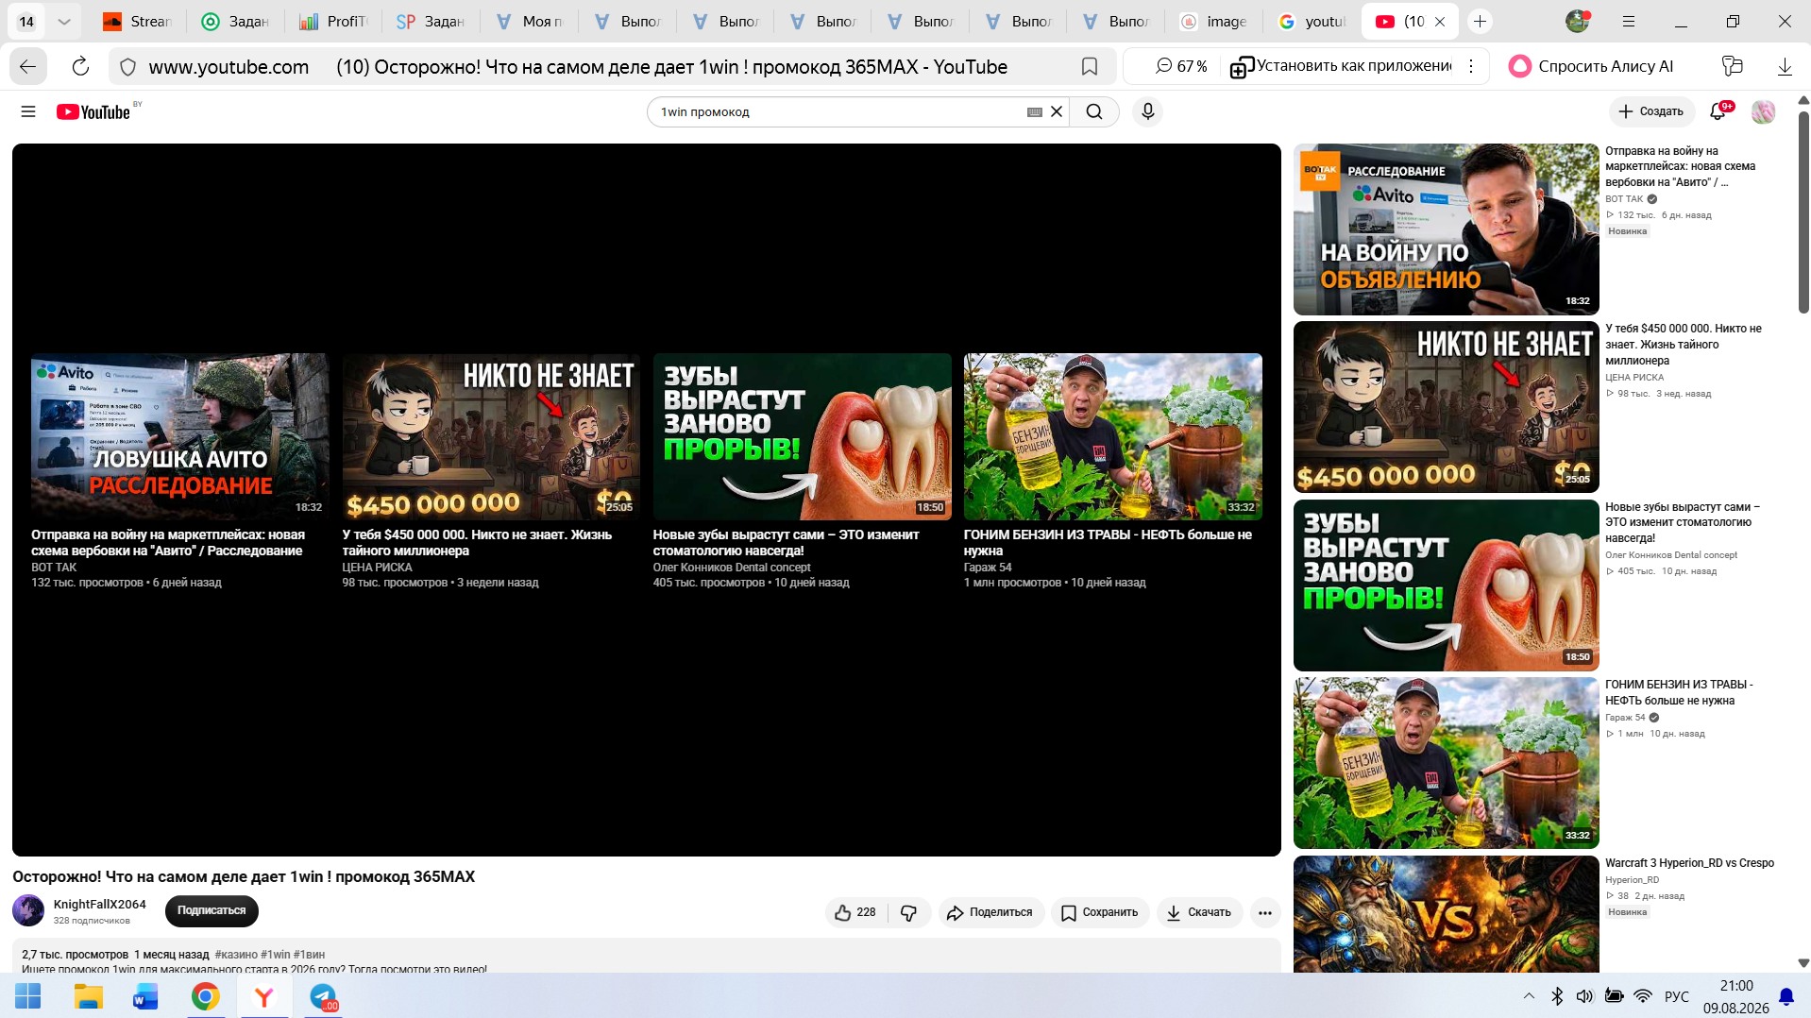Open the Yandex browser main menu
The width and height of the screenshot is (1811, 1018).
[1629, 21]
